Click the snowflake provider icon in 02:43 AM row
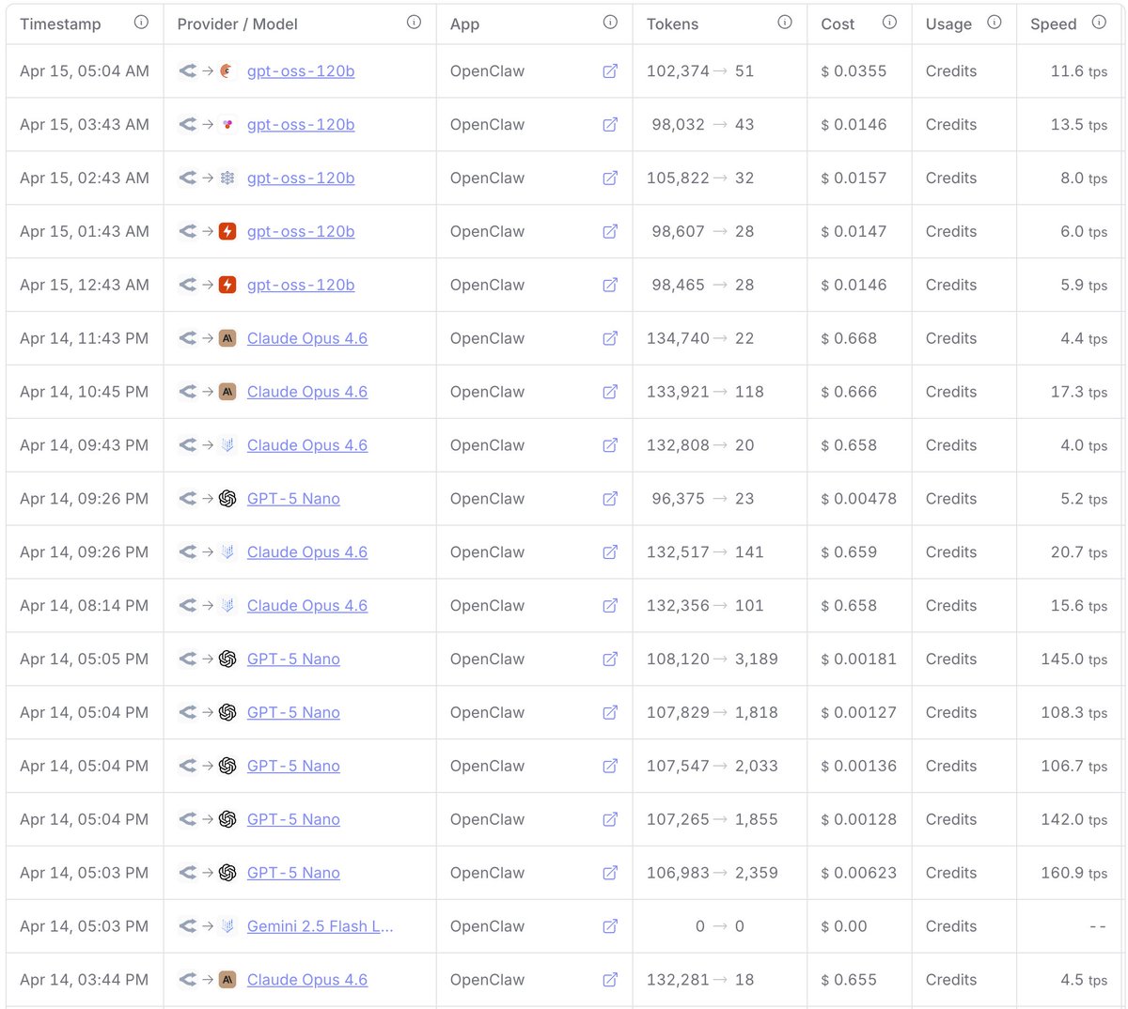The height and width of the screenshot is (1009, 1128). [x=227, y=178]
